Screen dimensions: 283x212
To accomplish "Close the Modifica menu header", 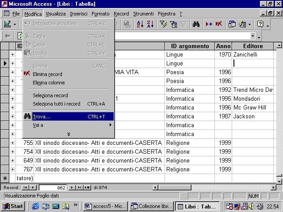I will click(x=33, y=14).
